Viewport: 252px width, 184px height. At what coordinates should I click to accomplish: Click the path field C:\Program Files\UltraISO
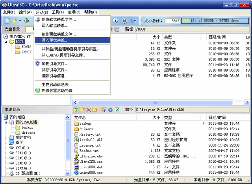(192, 110)
